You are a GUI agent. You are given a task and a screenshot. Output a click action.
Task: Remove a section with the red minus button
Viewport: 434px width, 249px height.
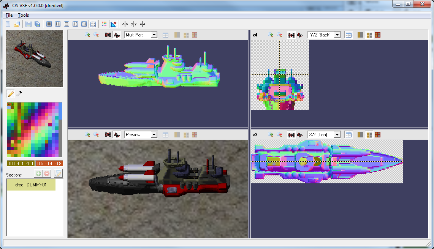pos(46,173)
